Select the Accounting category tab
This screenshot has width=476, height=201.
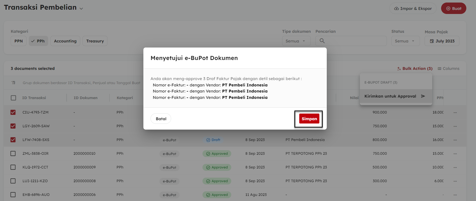(x=65, y=41)
